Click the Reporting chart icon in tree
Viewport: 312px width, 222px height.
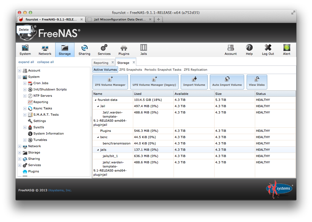[x=30, y=102]
